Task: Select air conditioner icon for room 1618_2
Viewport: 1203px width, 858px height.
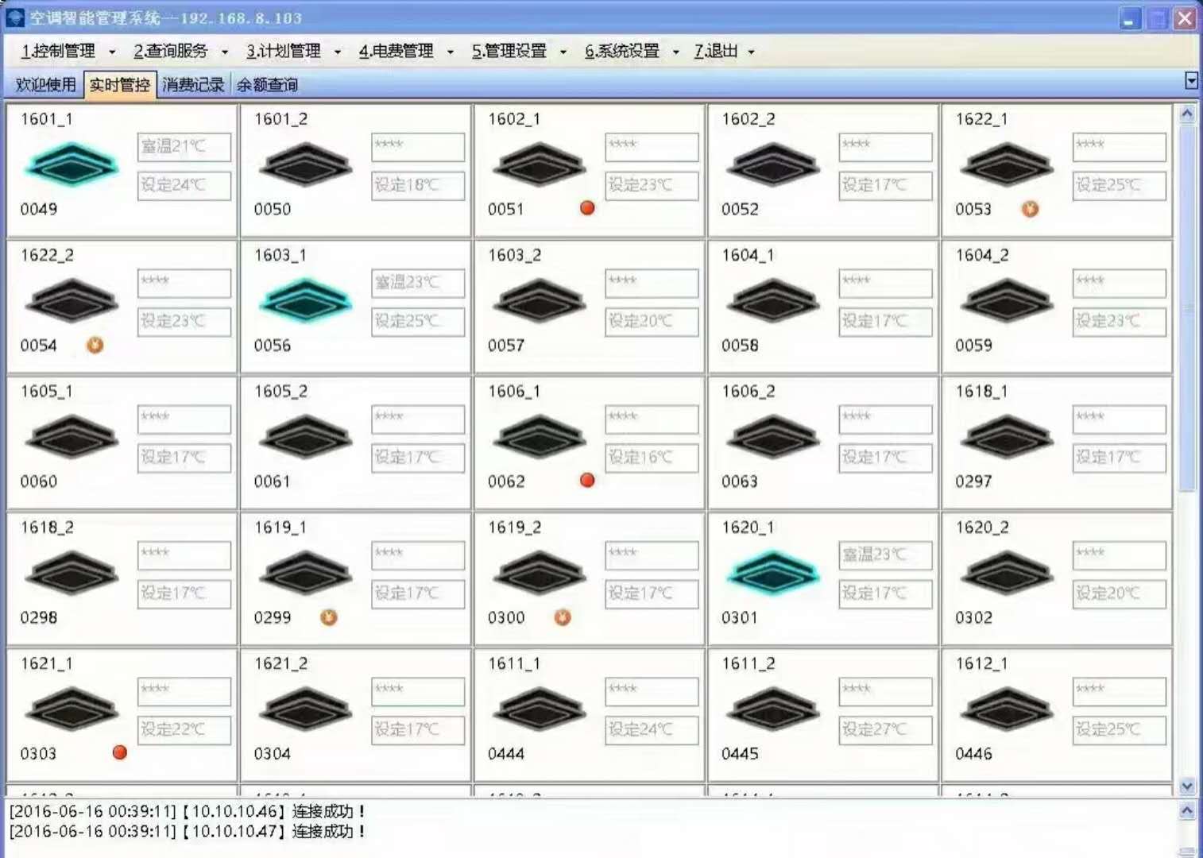Action: pos(72,572)
